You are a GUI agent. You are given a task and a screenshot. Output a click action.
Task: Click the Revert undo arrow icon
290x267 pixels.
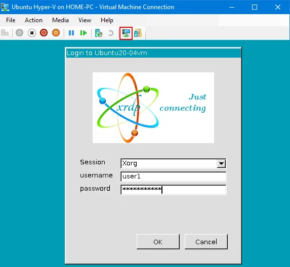tap(111, 33)
